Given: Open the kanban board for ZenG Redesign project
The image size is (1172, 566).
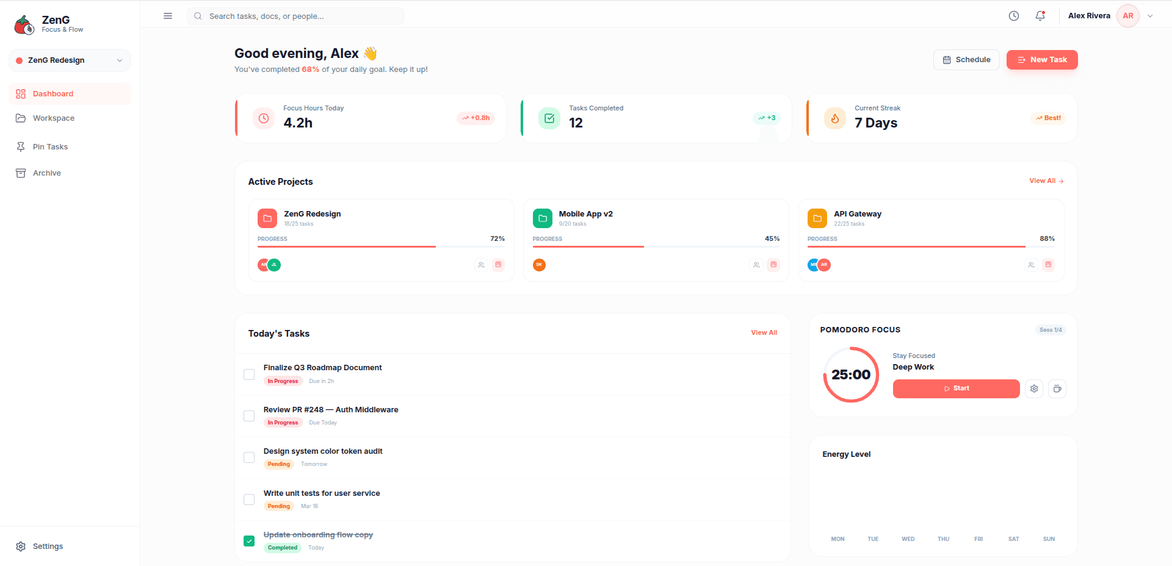Looking at the screenshot, I should [499, 265].
